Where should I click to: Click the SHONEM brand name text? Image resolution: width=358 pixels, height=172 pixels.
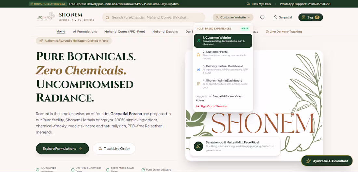tap(71, 15)
